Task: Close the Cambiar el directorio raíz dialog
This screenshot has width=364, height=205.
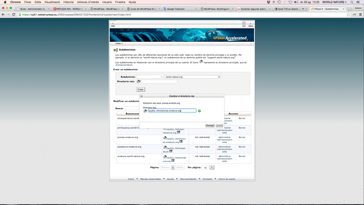Action: click(141, 96)
